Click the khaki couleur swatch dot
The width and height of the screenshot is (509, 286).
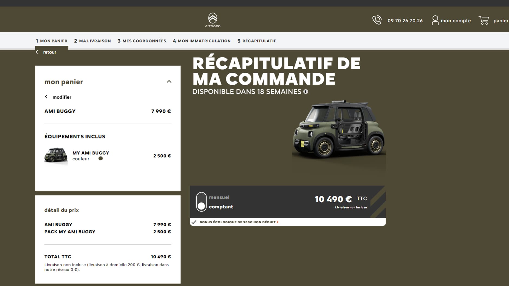tap(101, 158)
